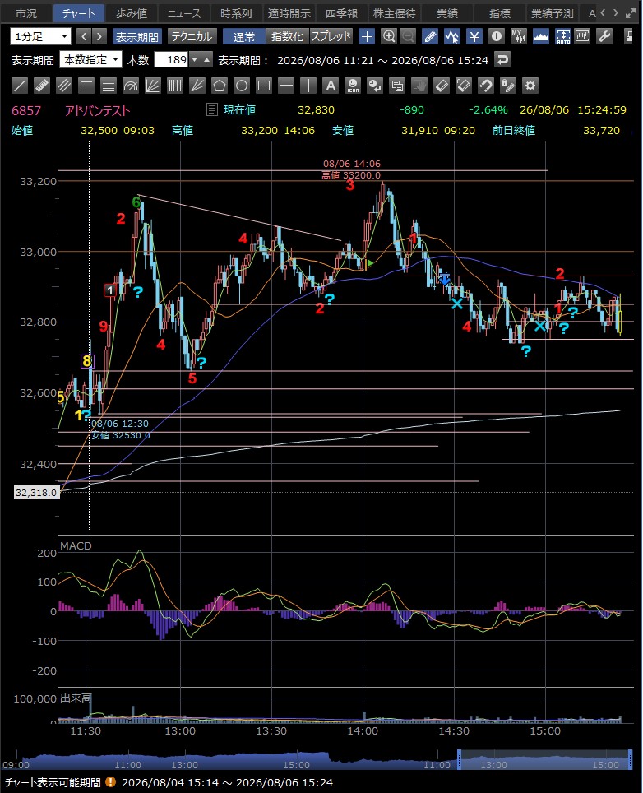Viewport: 643px width, 793px height.
Task: Toggle the line cursor chart icon
Action: pyautogui.click(x=452, y=36)
